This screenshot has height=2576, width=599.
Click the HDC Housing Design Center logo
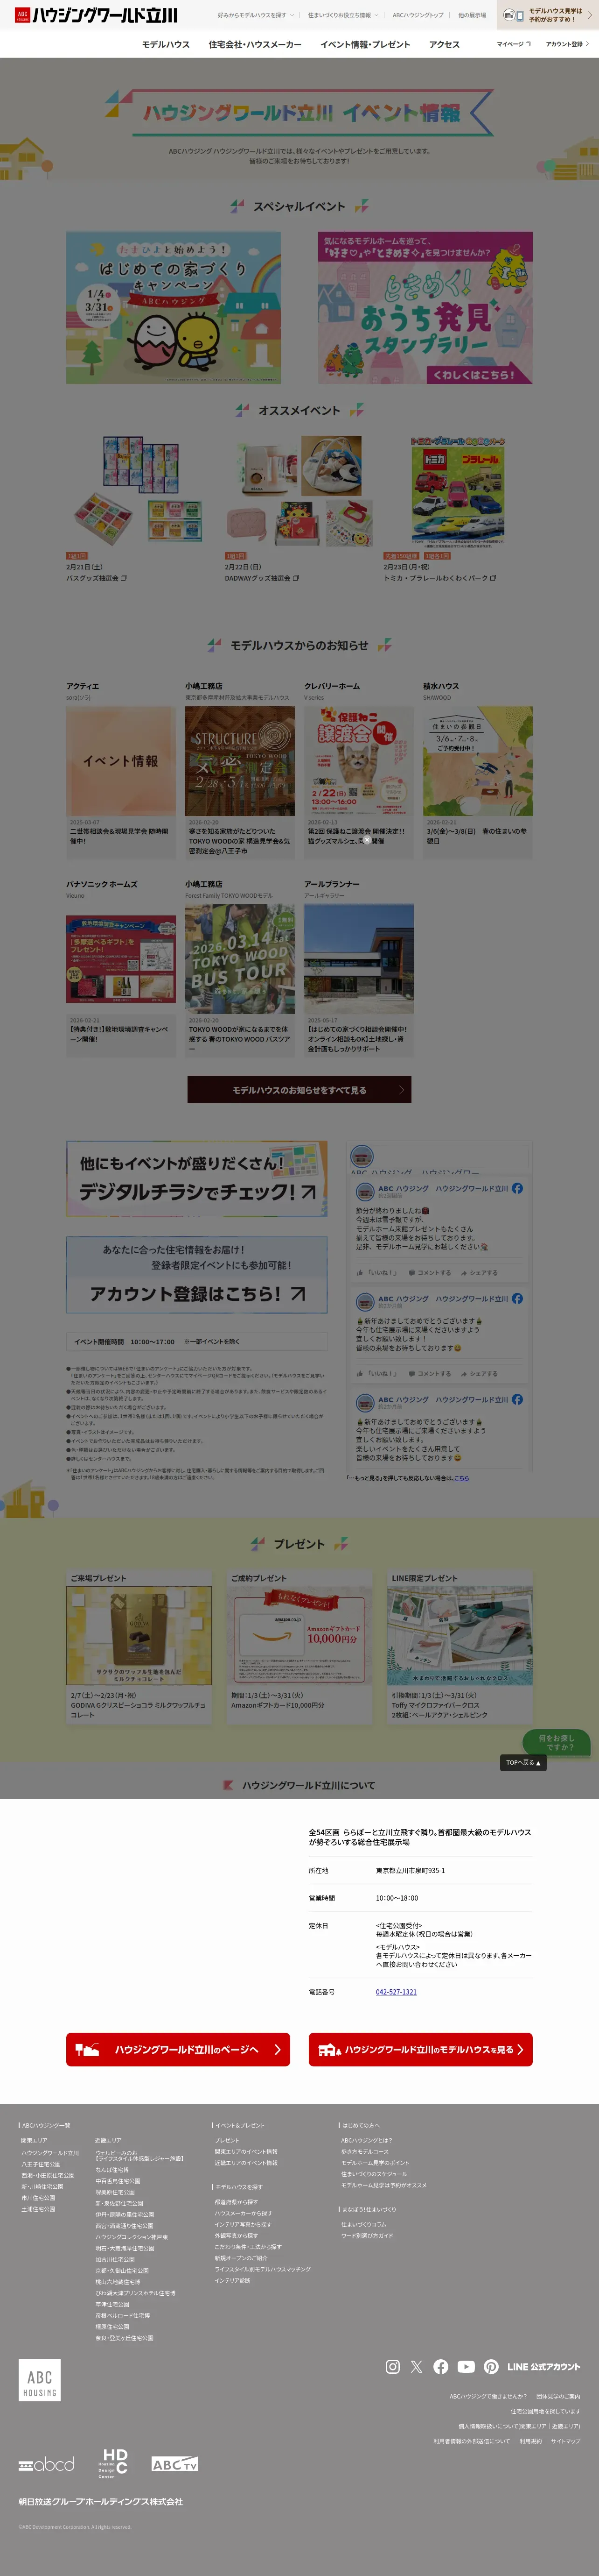click(x=114, y=2463)
